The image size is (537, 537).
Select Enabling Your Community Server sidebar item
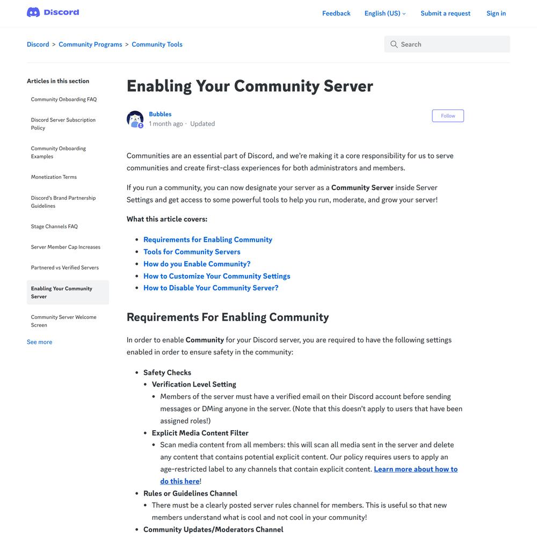[x=68, y=293]
